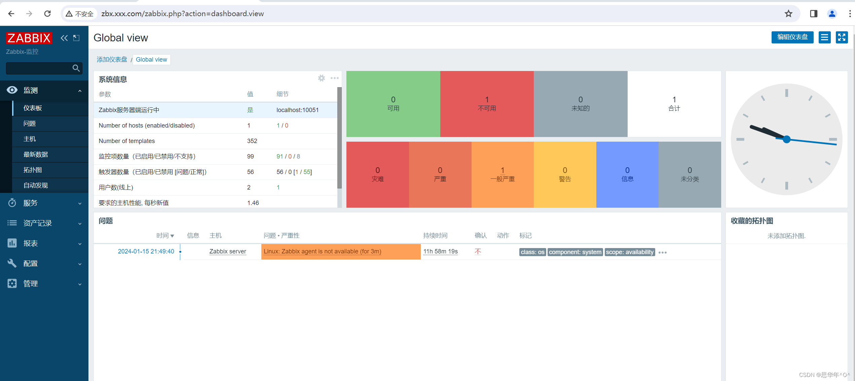Enter kiosk fullscreen mode icon
855x381 pixels.
tap(842, 37)
